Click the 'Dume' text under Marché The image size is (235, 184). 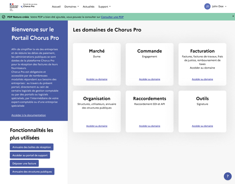(x=97, y=57)
